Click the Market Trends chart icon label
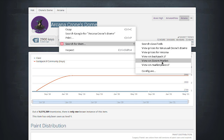224x140 pixels. (x=185, y=37)
